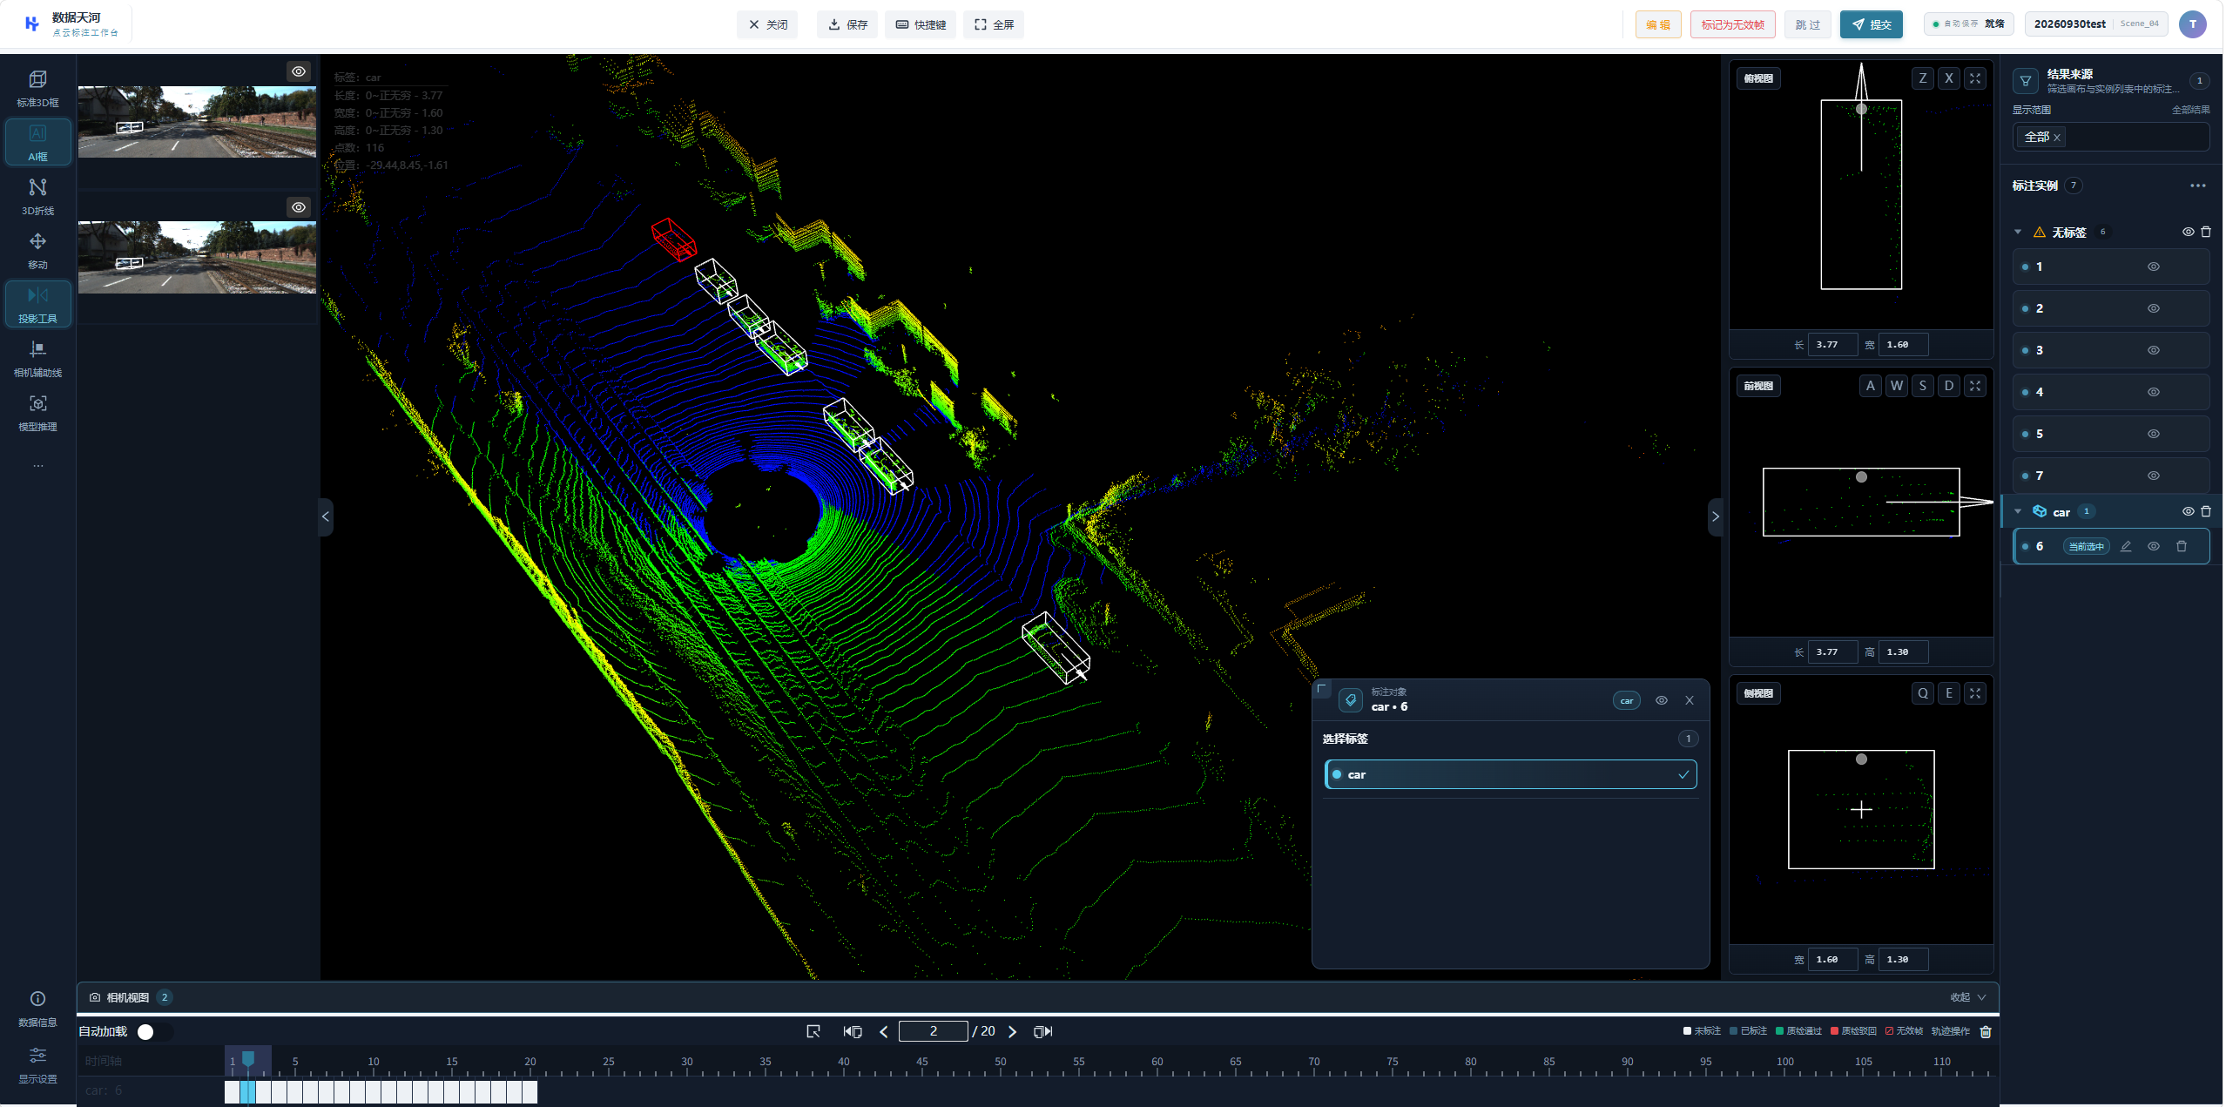
Task: Collapse the right side views with arrow
Action: (1715, 516)
